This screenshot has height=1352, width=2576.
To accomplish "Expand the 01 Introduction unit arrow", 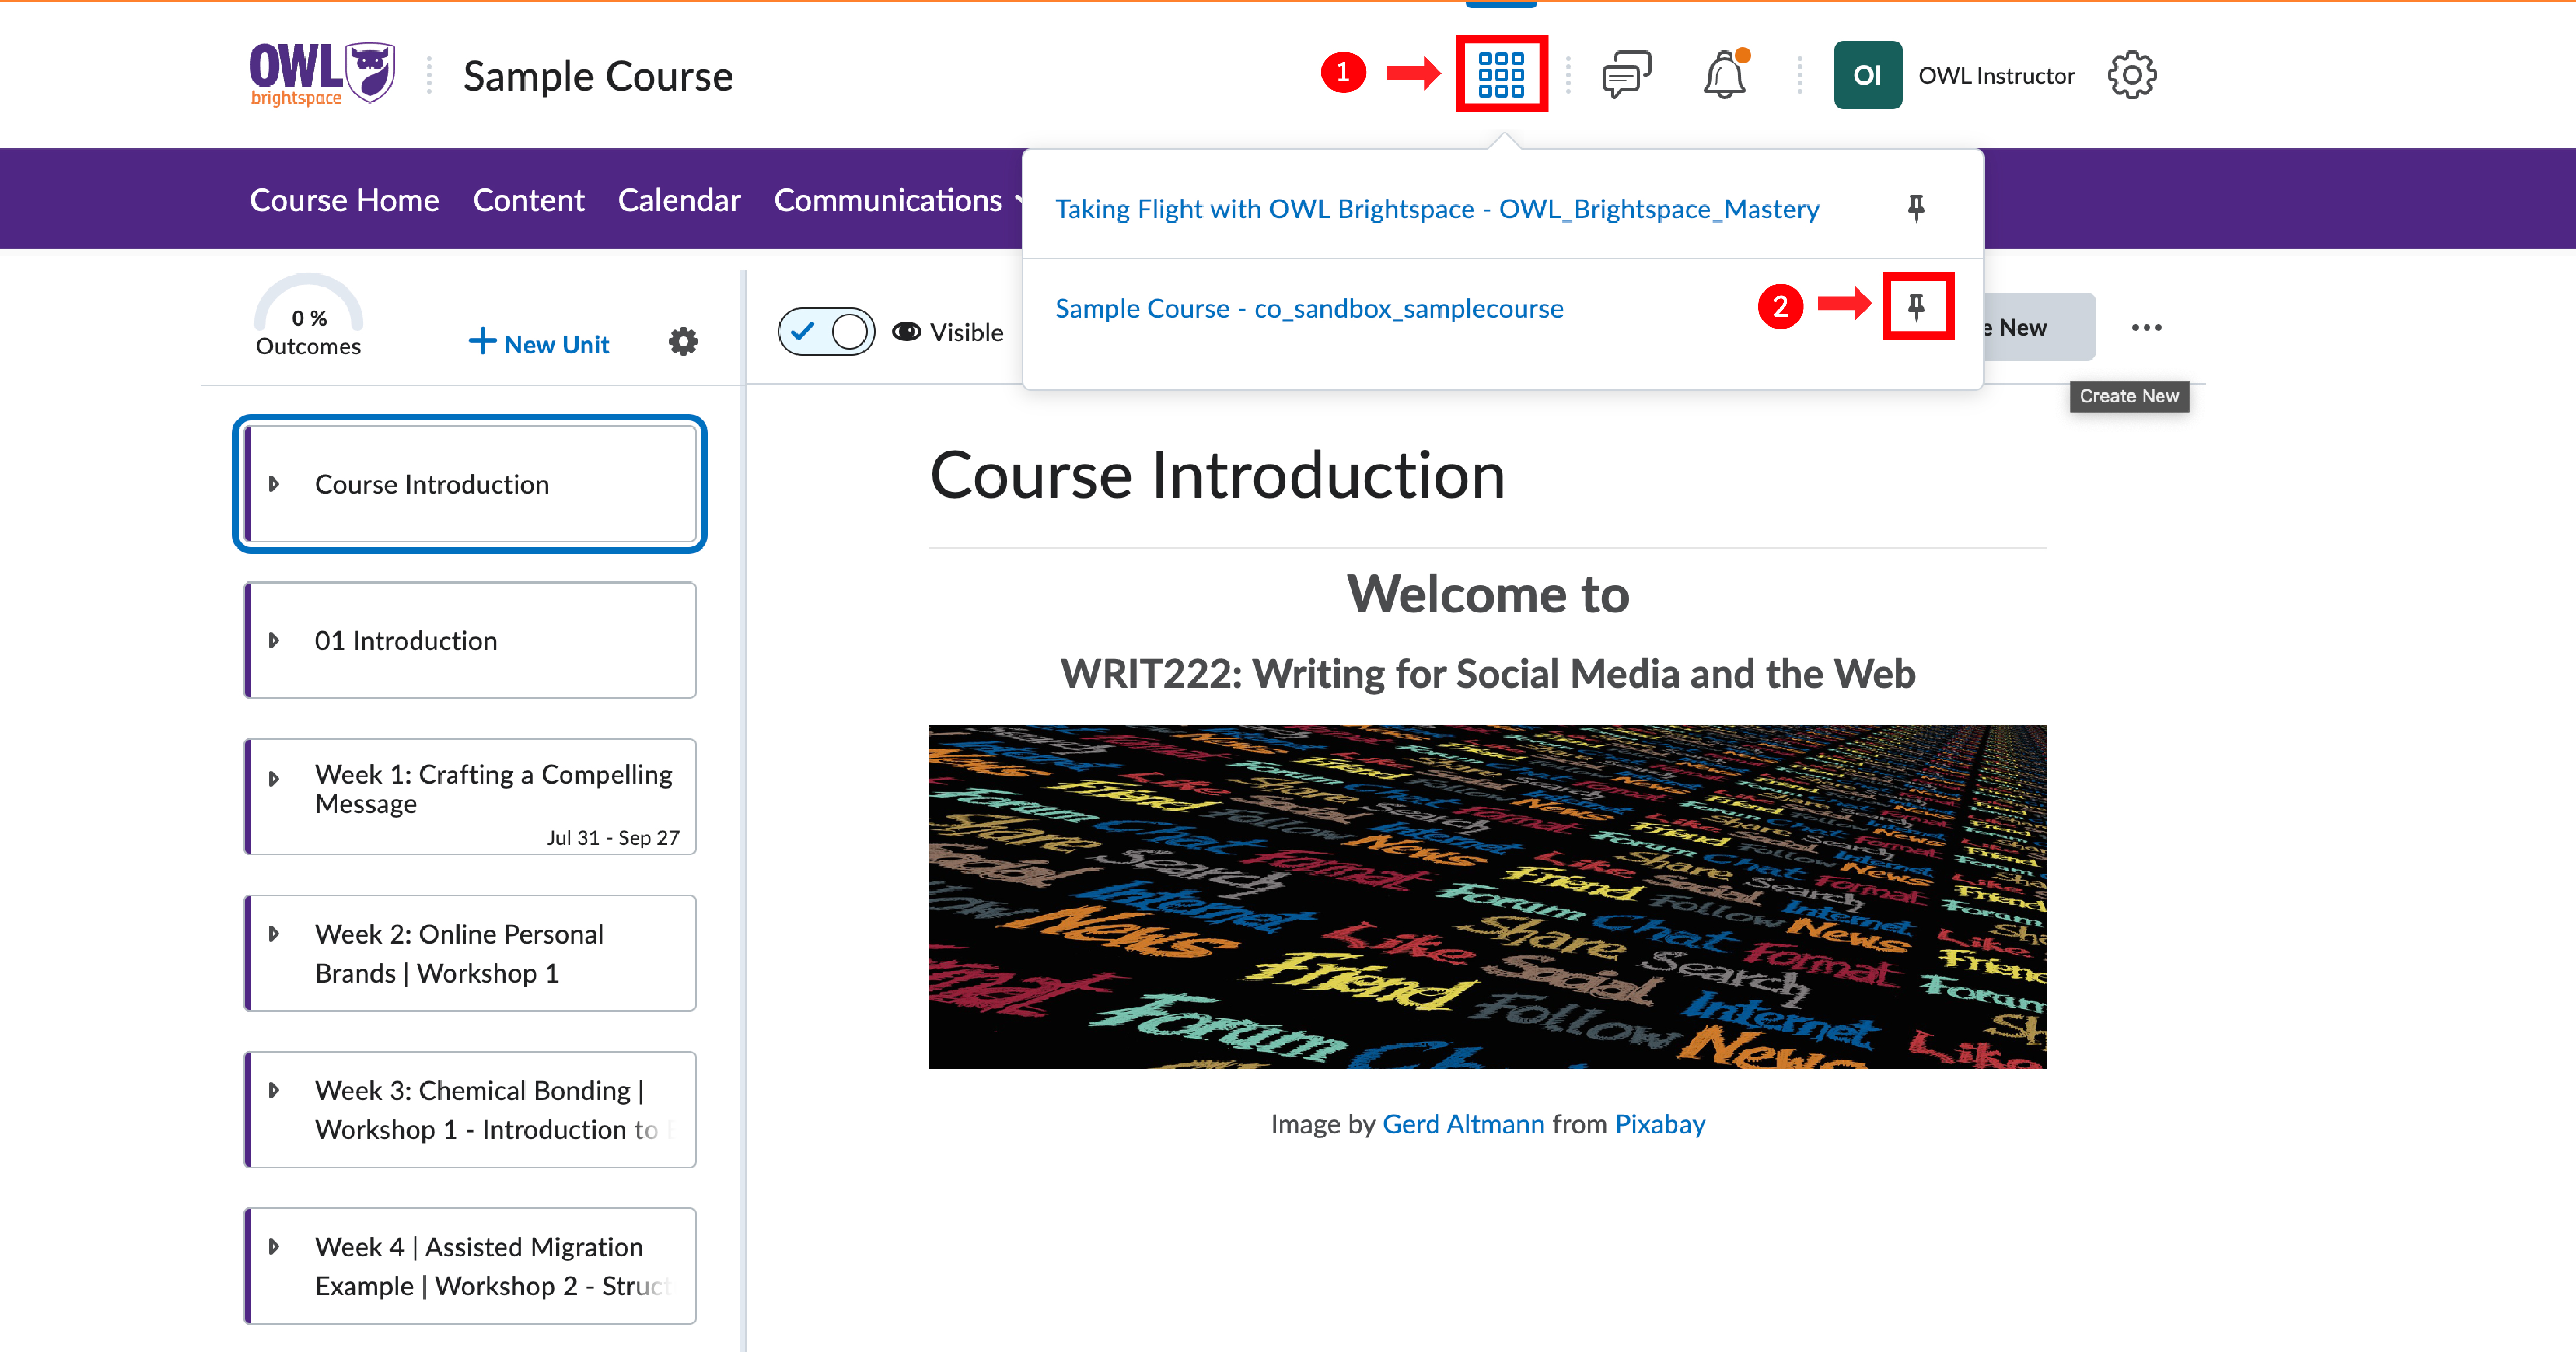I will tap(274, 640).
